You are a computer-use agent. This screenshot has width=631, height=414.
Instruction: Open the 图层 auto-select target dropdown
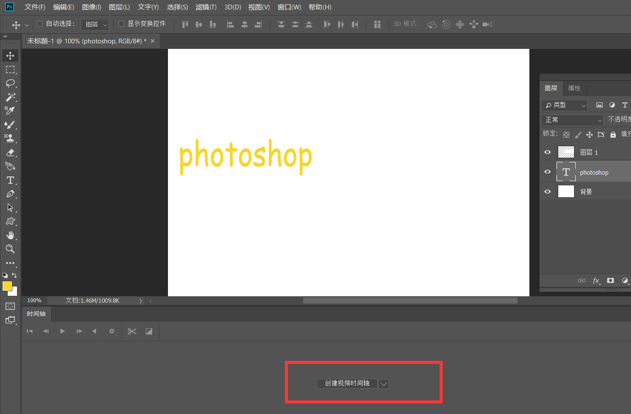pos(95,24)
